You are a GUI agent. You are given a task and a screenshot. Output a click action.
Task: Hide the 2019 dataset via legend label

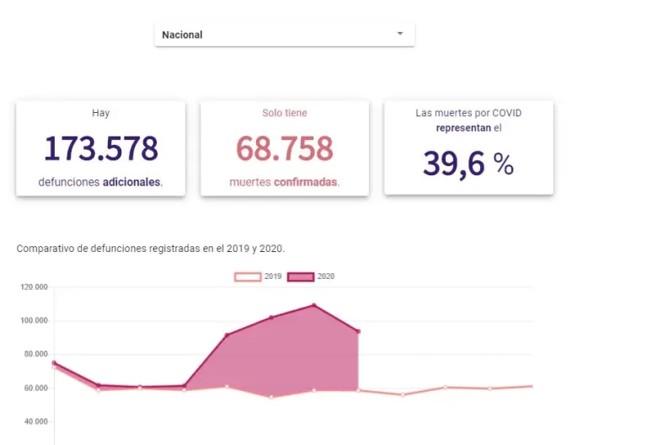(273, 276)
